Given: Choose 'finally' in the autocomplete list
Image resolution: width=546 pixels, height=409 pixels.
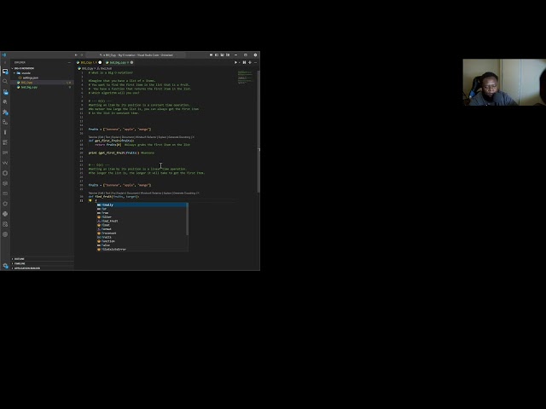Looking at the screenshot, I should [x=107, y=204].
